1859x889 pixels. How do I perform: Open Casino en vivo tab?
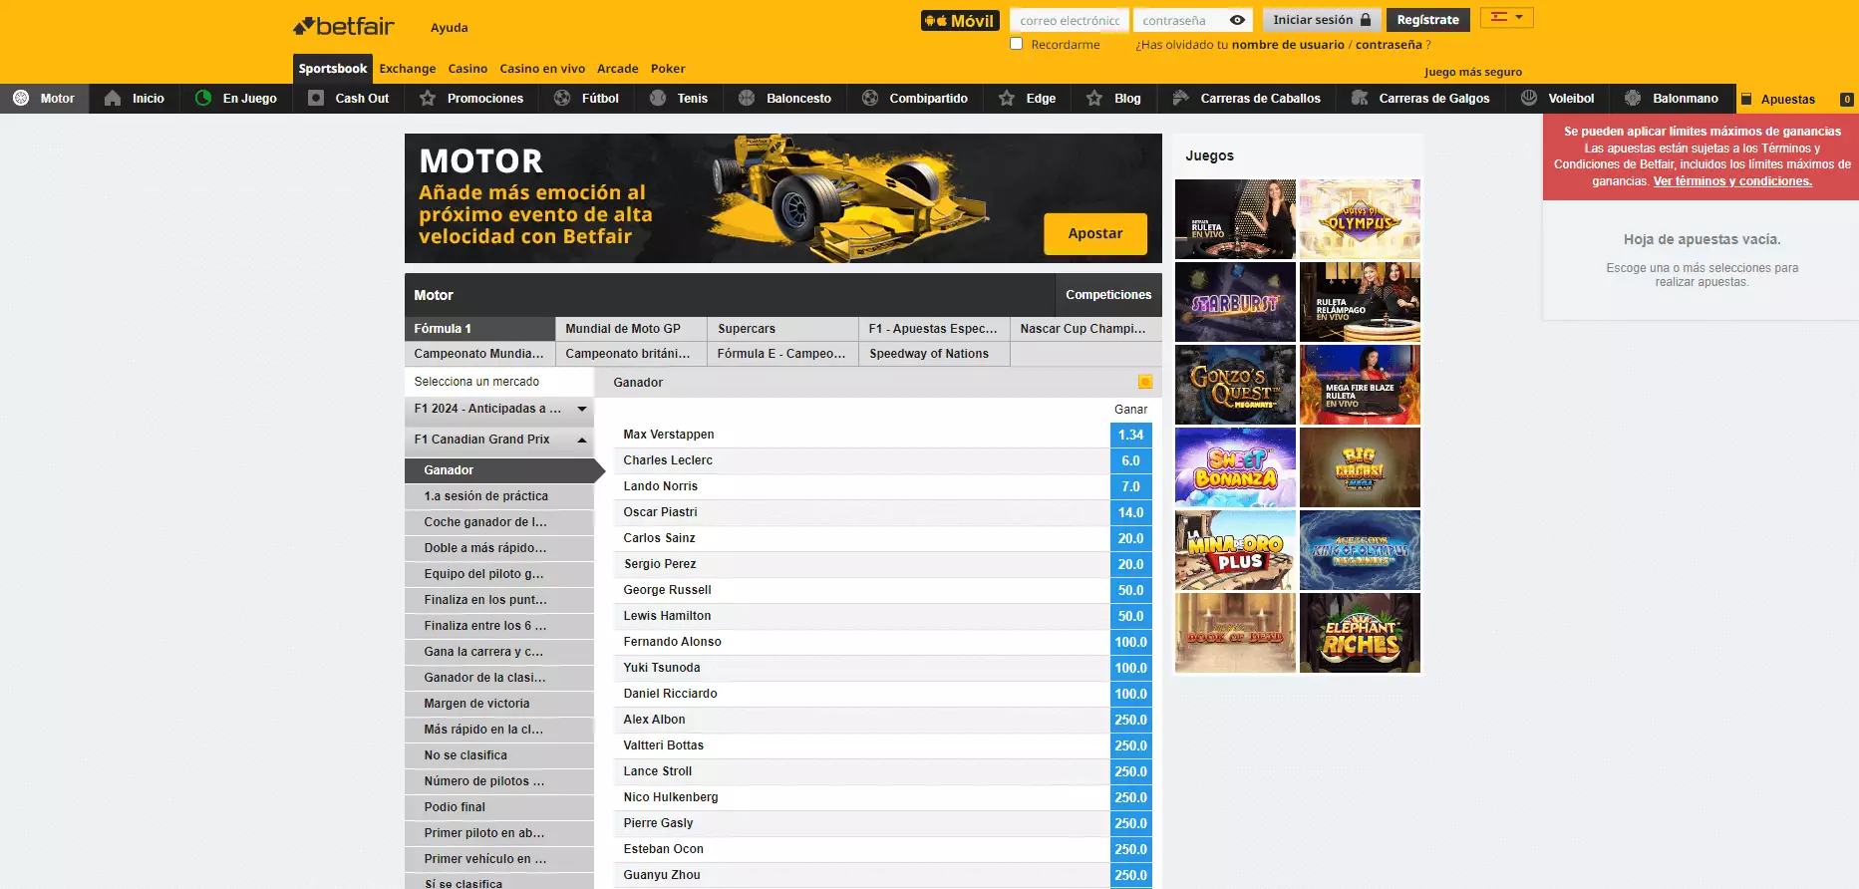pos(542,69)
